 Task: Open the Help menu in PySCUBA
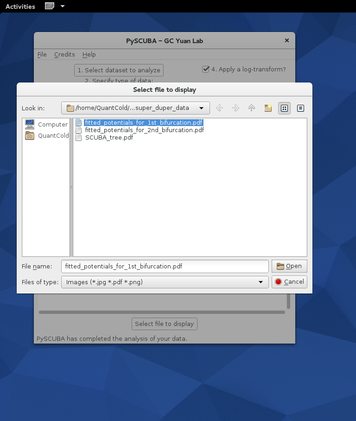(x=89, y=55)
